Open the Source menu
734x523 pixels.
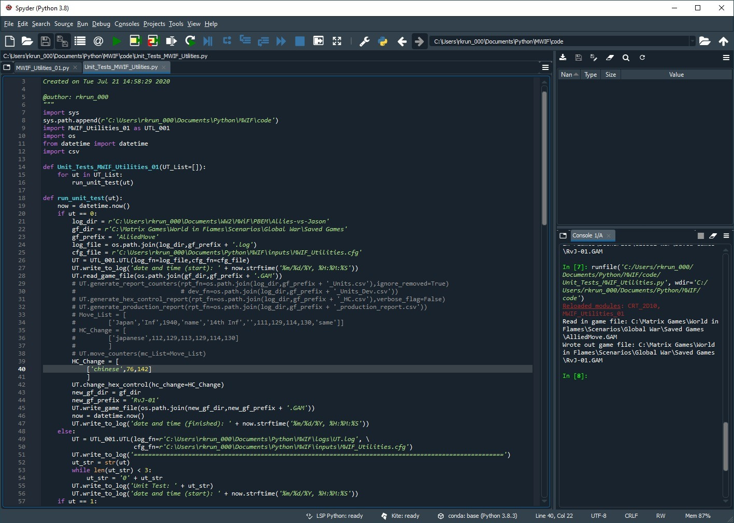pos(64,24)
